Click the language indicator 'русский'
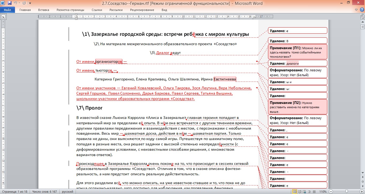This screenshot has width=365, height=194. (68, 192)
